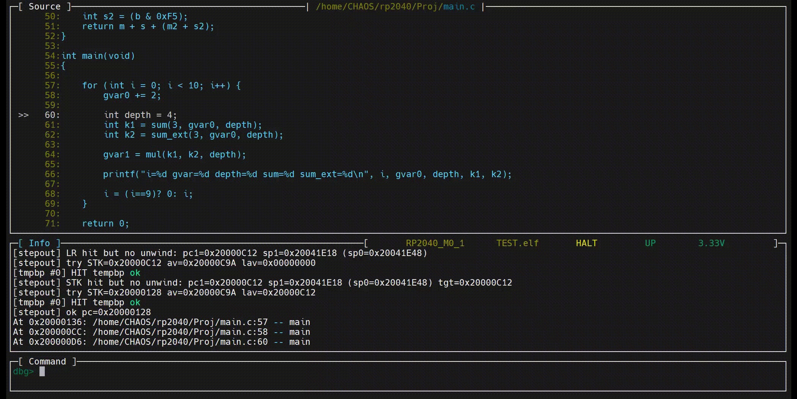Click the HALT status indicator
The height and width of the screenshot is (399, 797).
586,243
